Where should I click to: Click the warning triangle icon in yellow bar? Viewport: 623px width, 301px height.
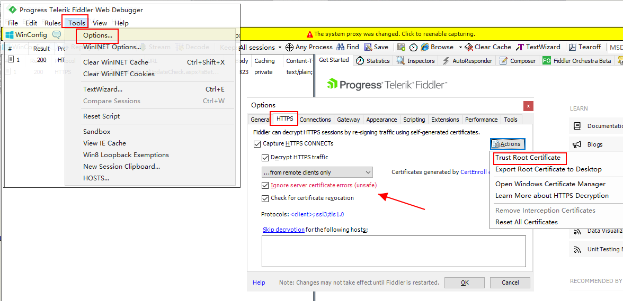tap(310, 34)
